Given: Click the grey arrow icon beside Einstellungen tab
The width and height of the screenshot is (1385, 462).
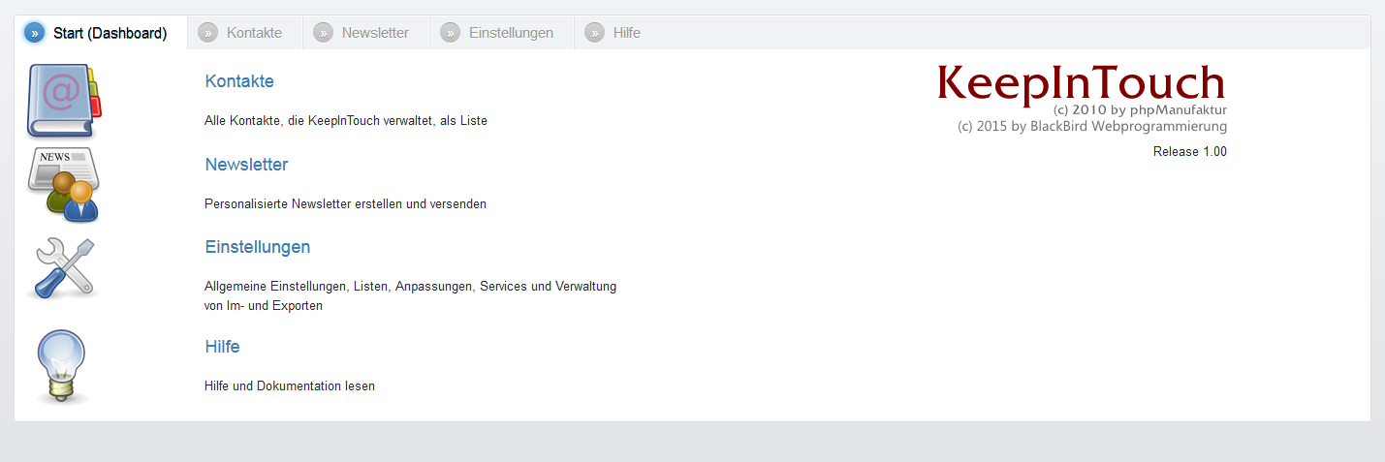Looking at the screenshot, I should tap(451, 33).
